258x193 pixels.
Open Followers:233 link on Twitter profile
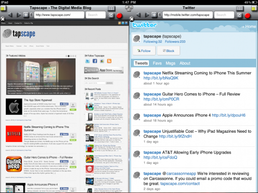(175, 42)
